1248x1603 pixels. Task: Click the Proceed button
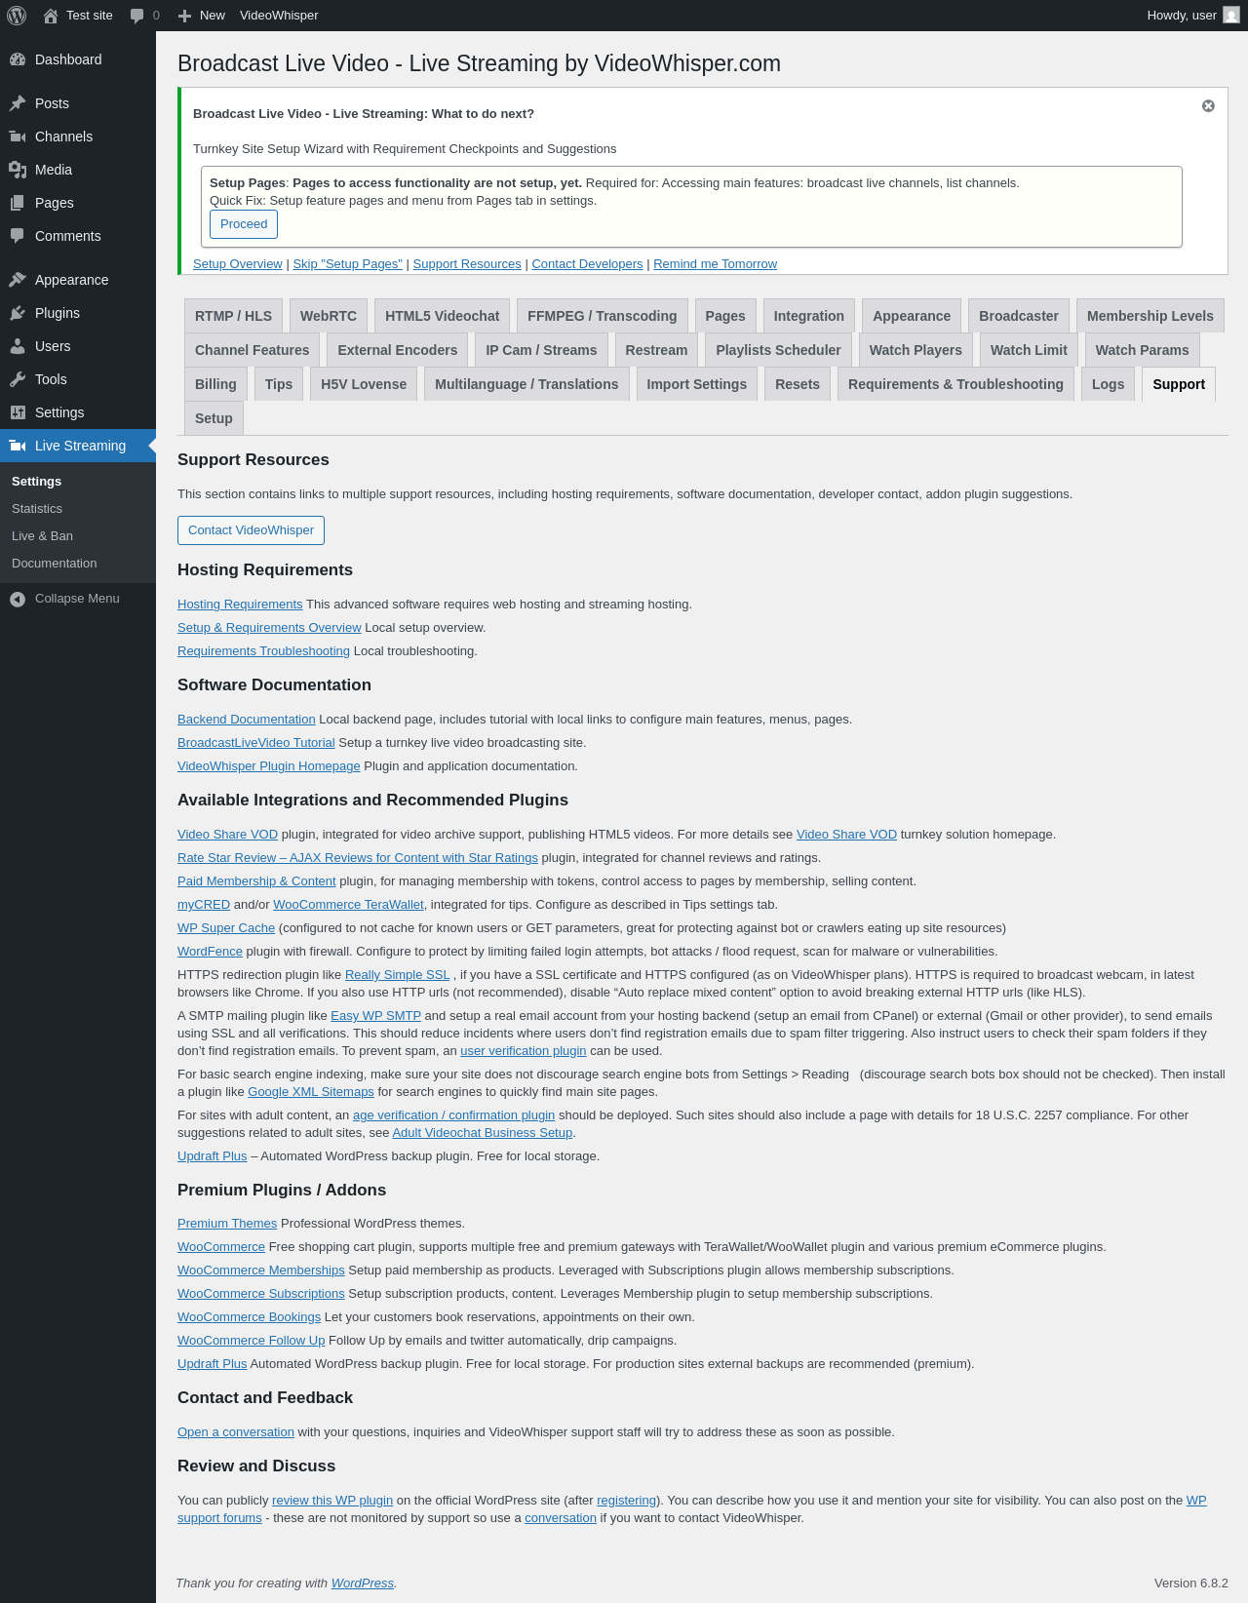pyautogui.click(x=244, y=224)
